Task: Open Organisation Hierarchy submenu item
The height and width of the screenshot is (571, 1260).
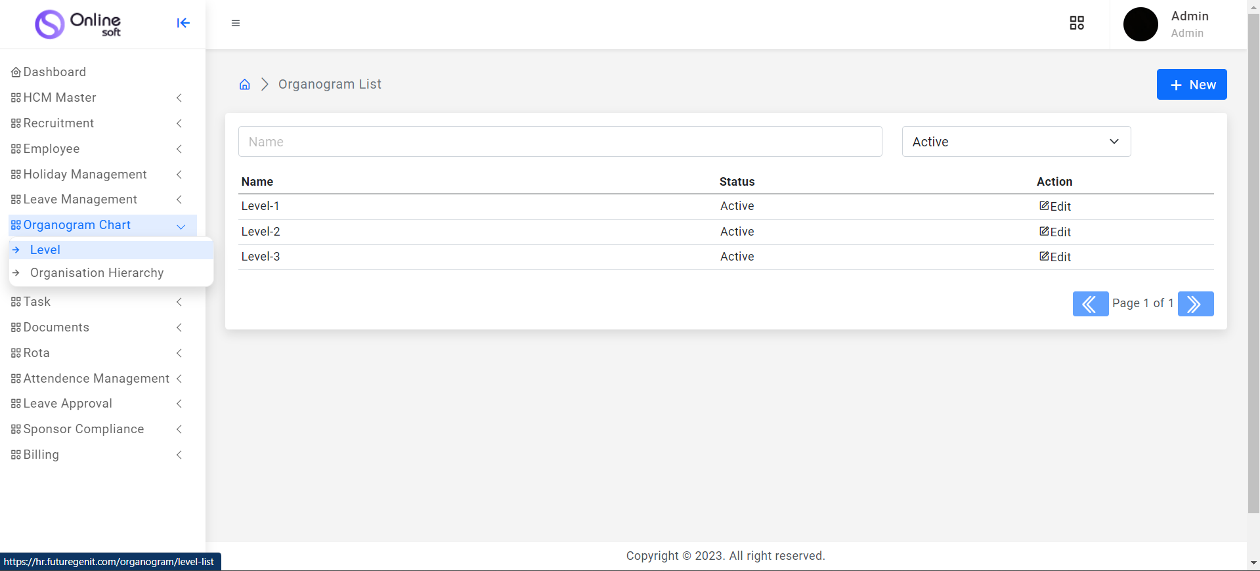Action: coord(97,273)
